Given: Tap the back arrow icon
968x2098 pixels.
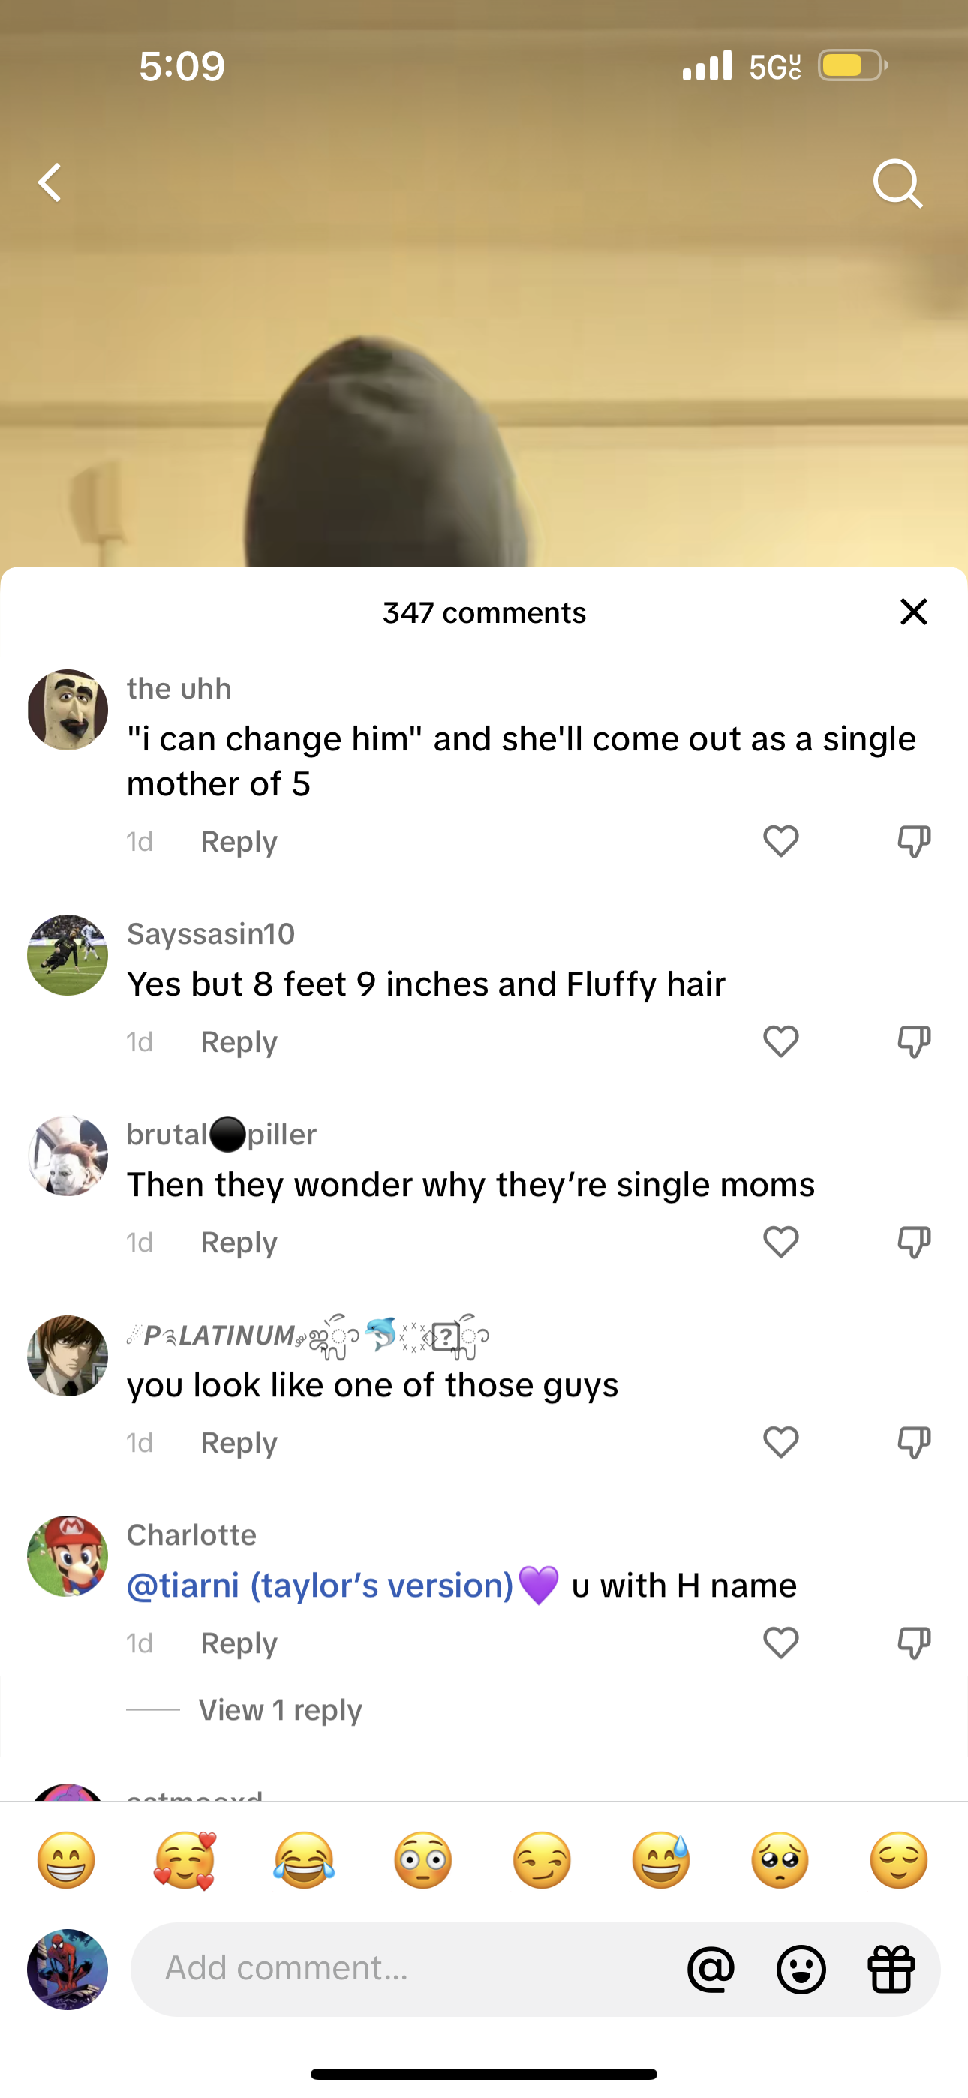Looking at the screenshot, I should 50,182.
